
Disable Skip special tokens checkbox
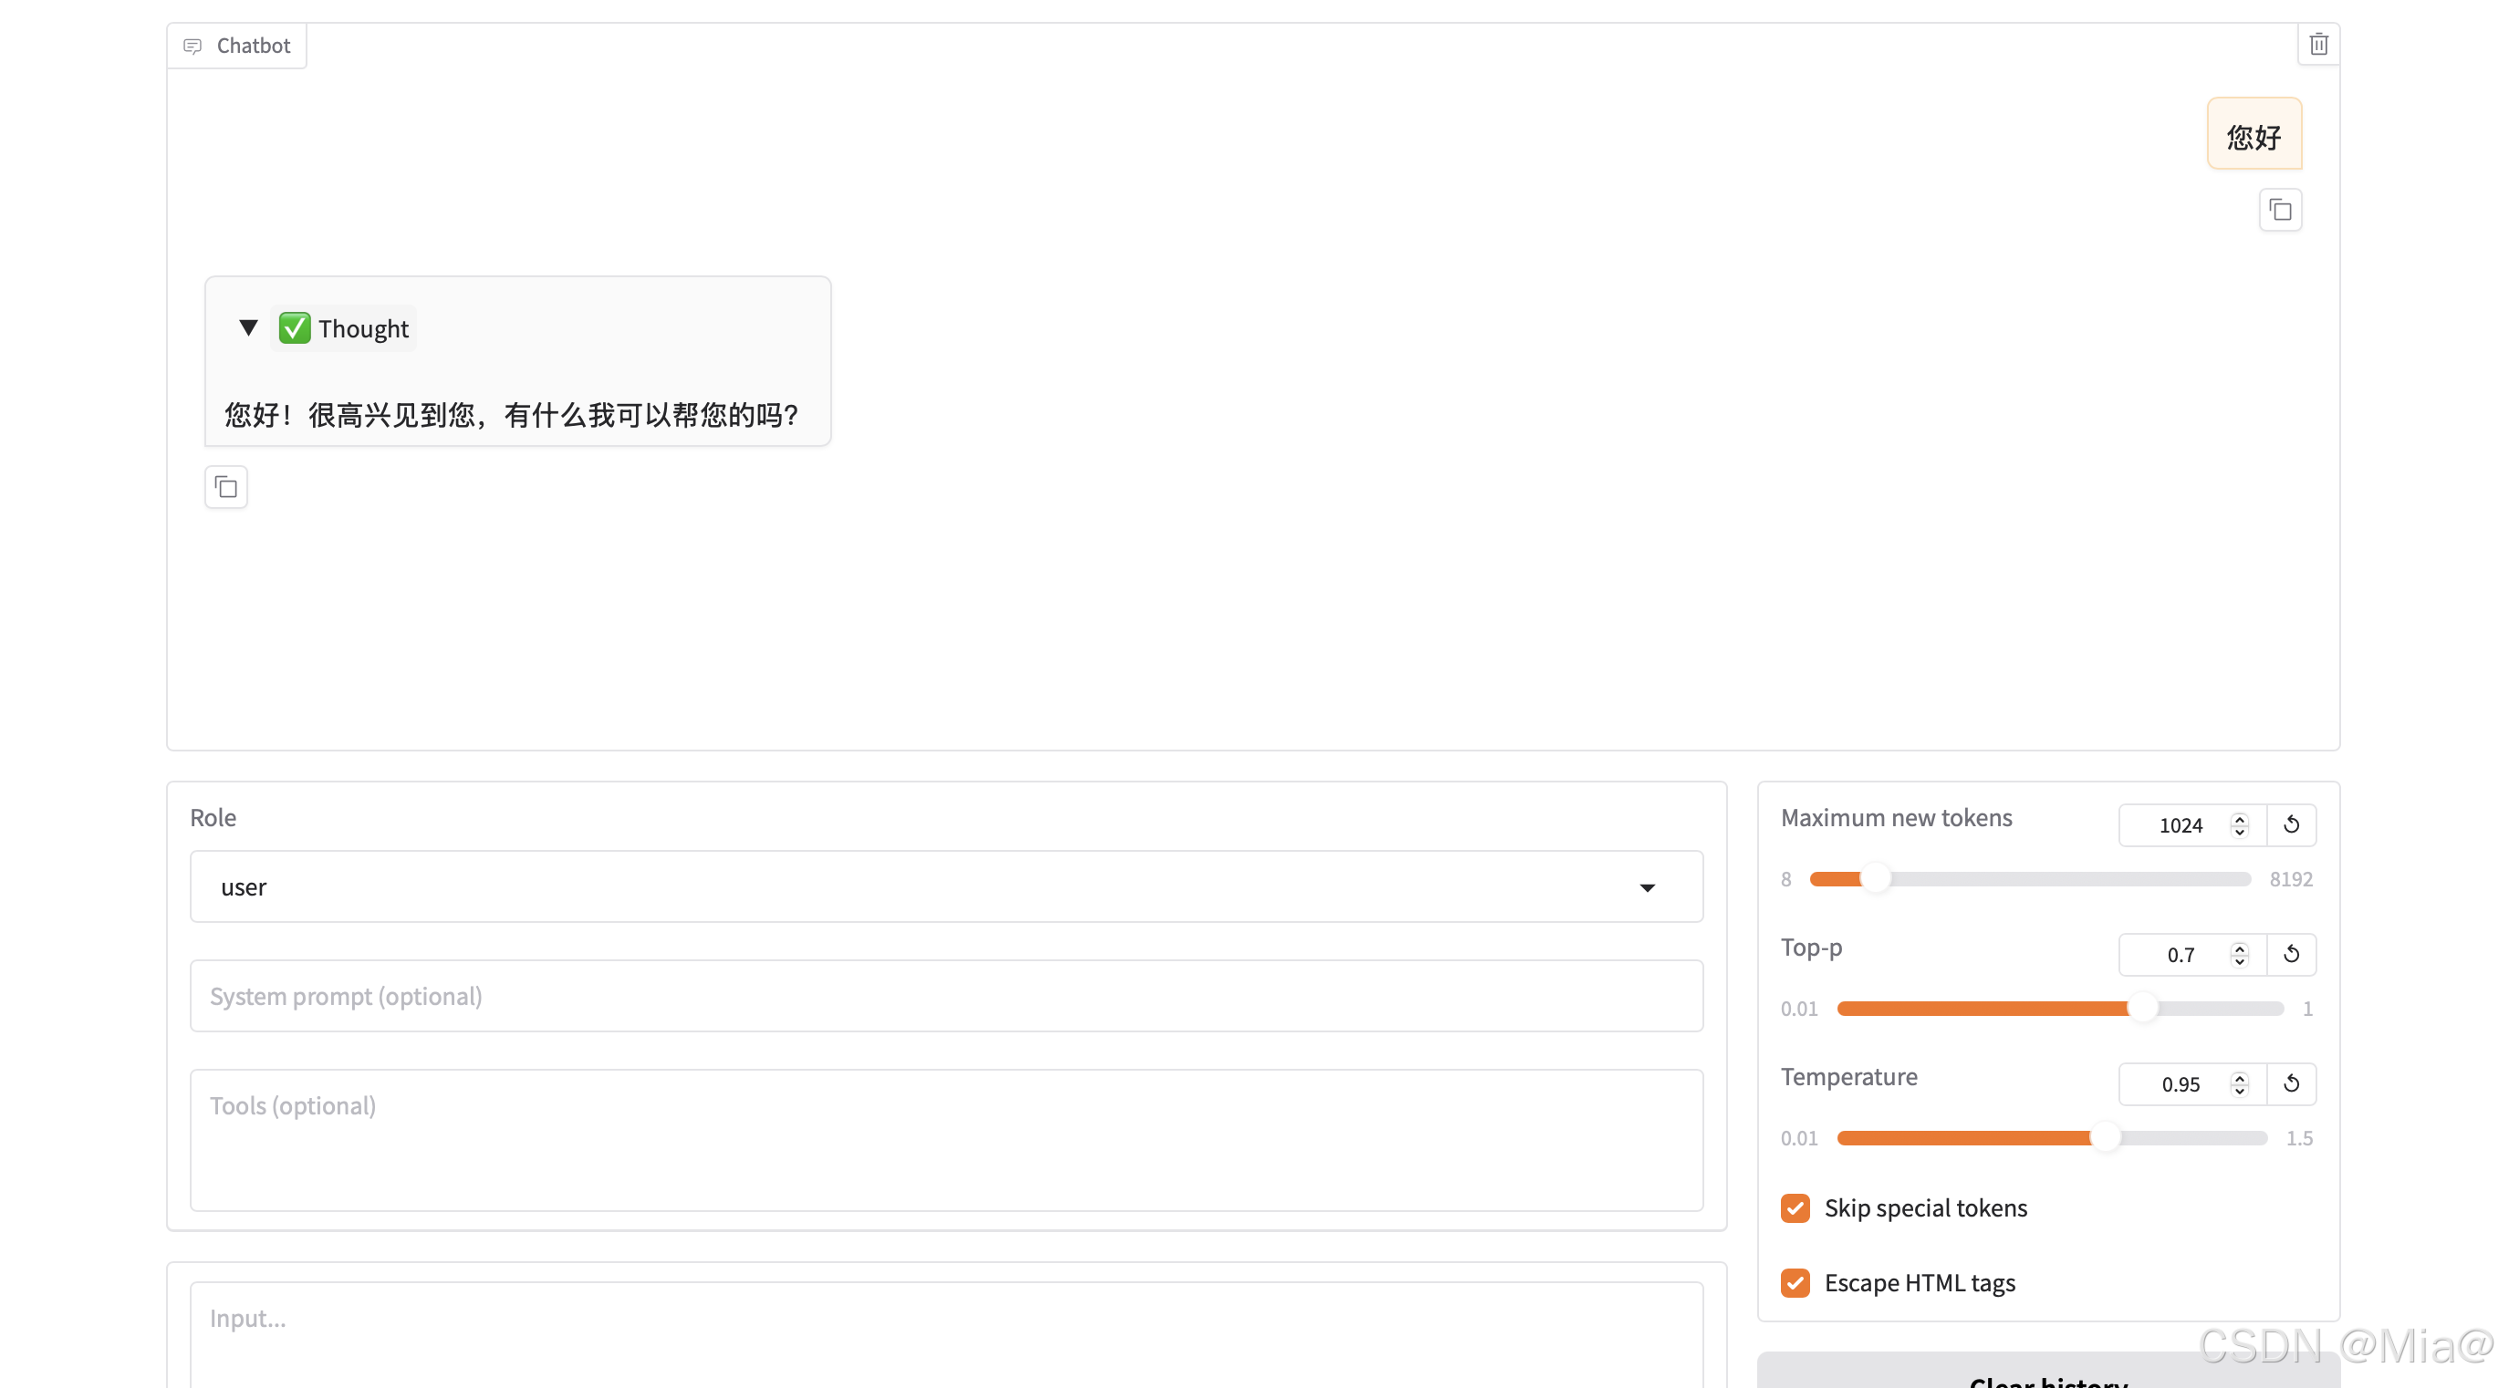pyautogui.click(x=1795, y=1207)
